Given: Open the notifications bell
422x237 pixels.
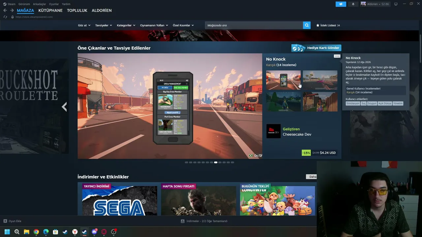Looking at the screenshot, I should 353,4.
